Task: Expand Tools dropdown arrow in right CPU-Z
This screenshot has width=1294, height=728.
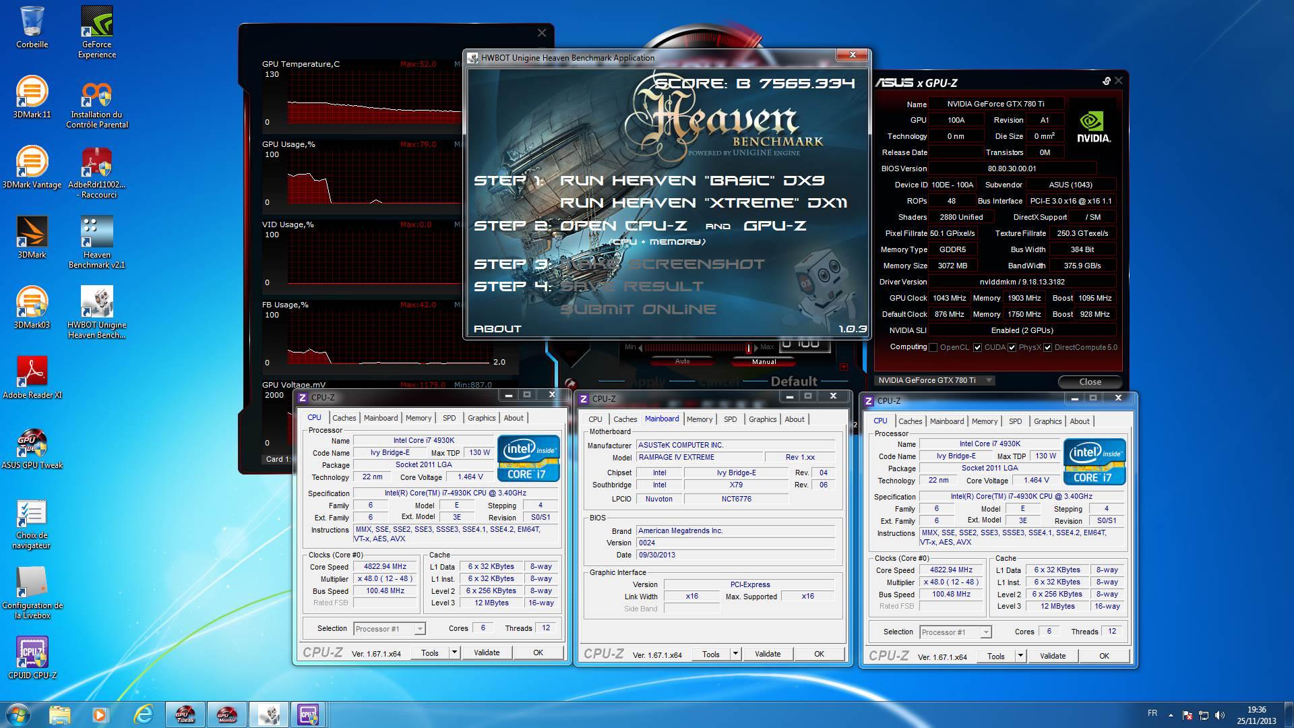Action: 1020,656
